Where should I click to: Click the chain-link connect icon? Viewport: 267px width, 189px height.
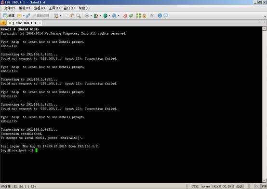28,16
